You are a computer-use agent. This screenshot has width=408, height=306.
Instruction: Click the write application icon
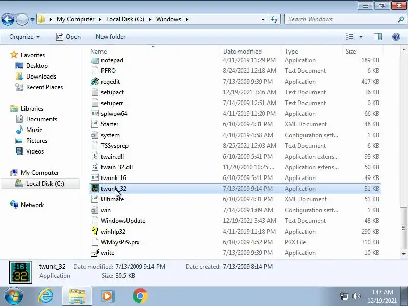pos(95,252)
